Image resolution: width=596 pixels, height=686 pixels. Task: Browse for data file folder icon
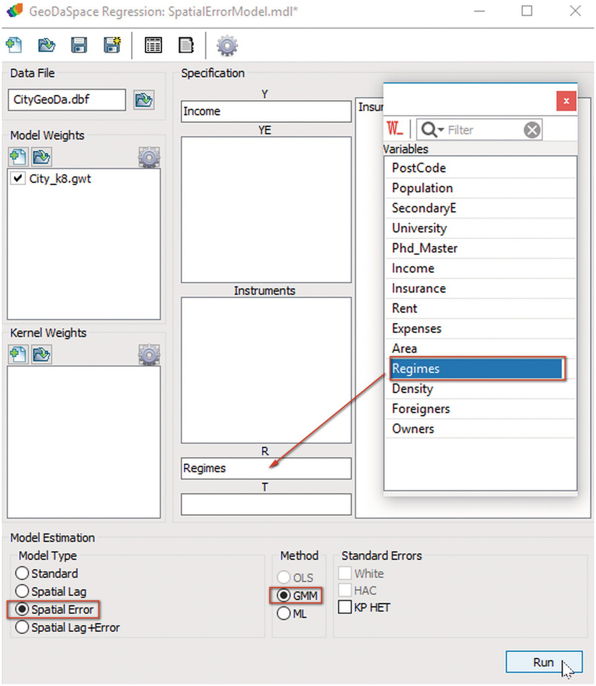[x=144, y=100]
